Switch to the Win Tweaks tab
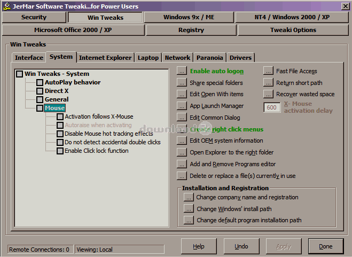 (105, 18)
